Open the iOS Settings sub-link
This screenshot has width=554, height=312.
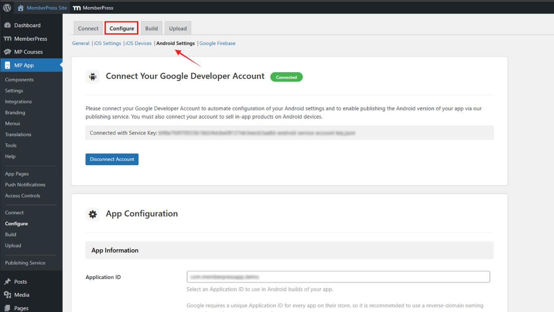107,43
